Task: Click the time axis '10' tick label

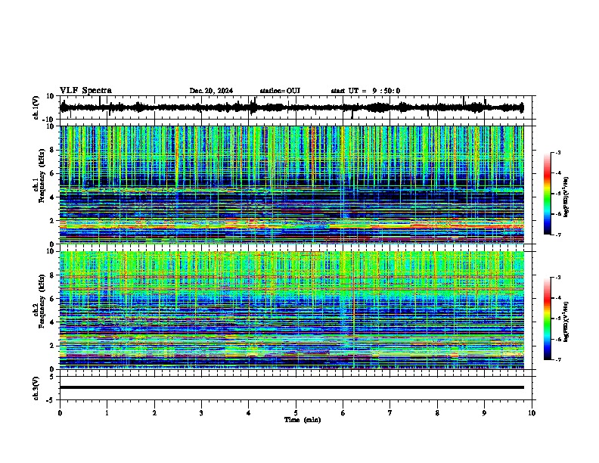Action: (x=532, y=413)
